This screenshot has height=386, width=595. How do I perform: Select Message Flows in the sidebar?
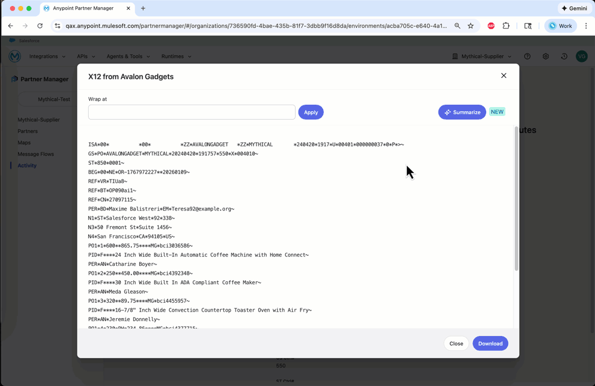tap(36, 154)
